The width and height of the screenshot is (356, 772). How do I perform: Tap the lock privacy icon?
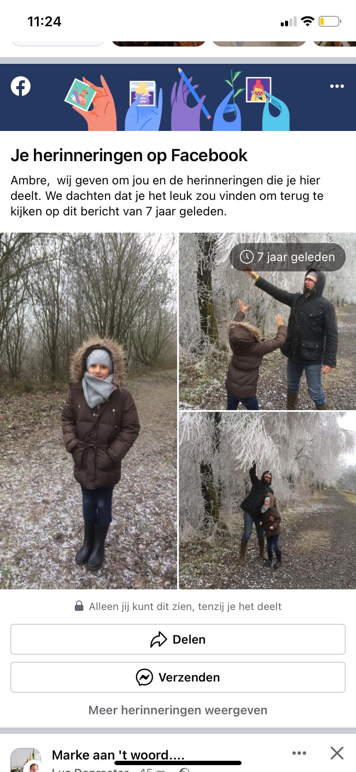(x=79, y=606)
